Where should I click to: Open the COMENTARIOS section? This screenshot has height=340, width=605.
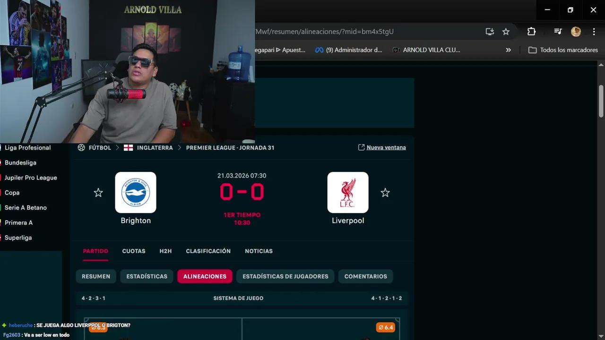tap(366, 276)
